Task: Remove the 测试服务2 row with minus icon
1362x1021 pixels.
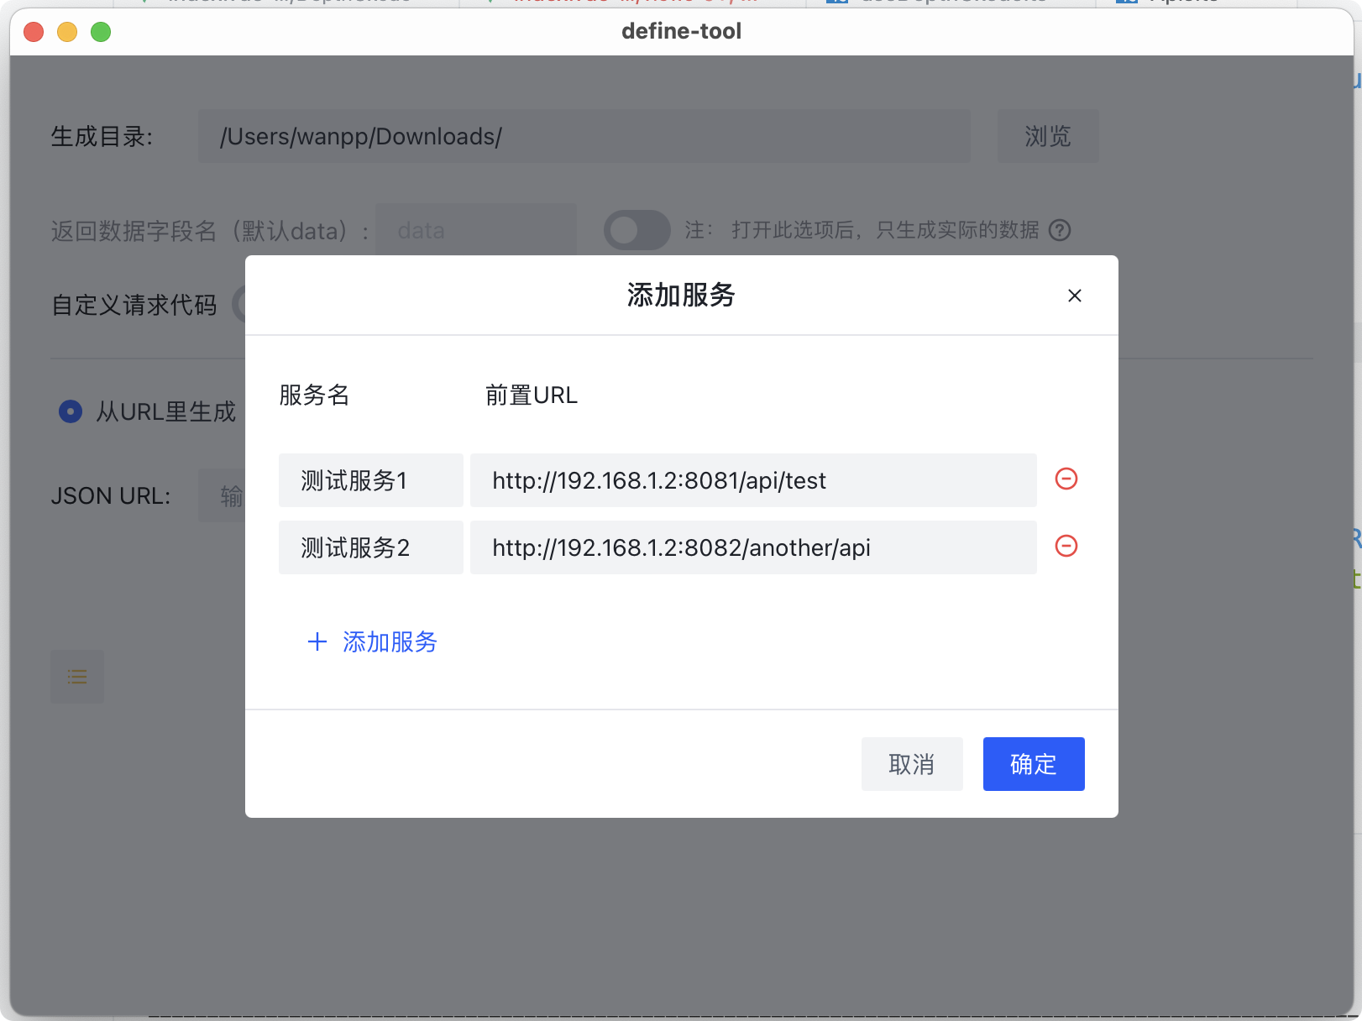Action: coord(1066,546)
